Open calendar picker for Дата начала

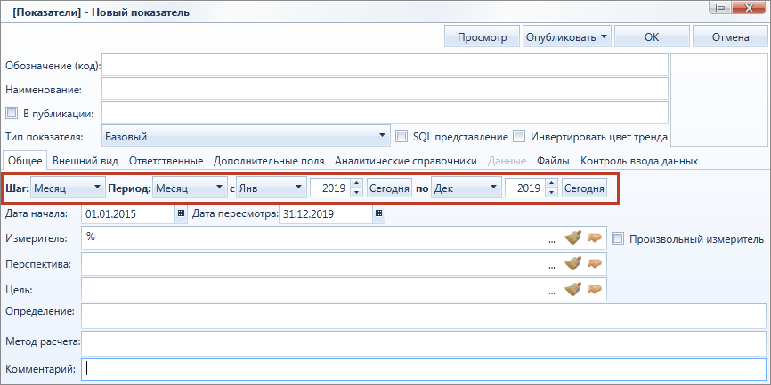[181, 213]
